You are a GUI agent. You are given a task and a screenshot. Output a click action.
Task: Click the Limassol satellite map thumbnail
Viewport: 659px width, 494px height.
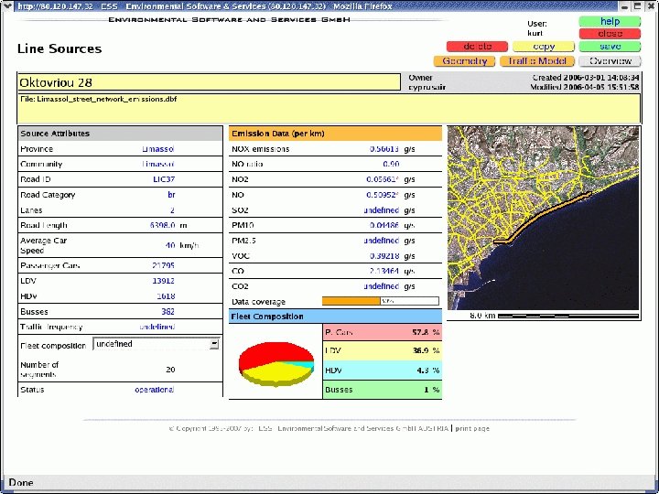click(543, 219)
